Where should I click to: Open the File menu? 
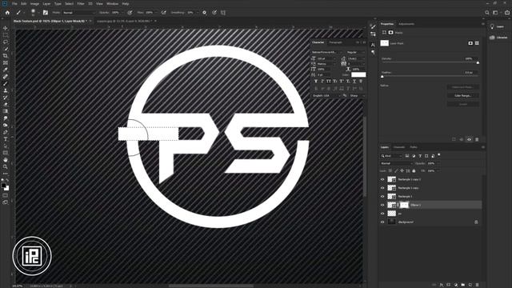[14, 3]
